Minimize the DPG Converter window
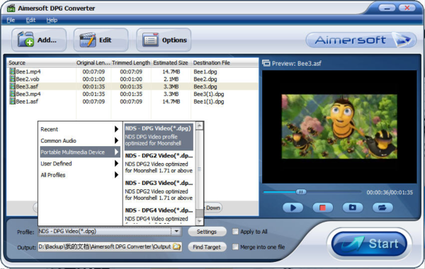Screen dimensions: 425x269 tap(387, 8)
